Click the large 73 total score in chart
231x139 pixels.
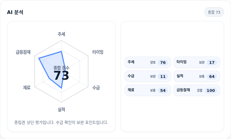pos(61,75)
